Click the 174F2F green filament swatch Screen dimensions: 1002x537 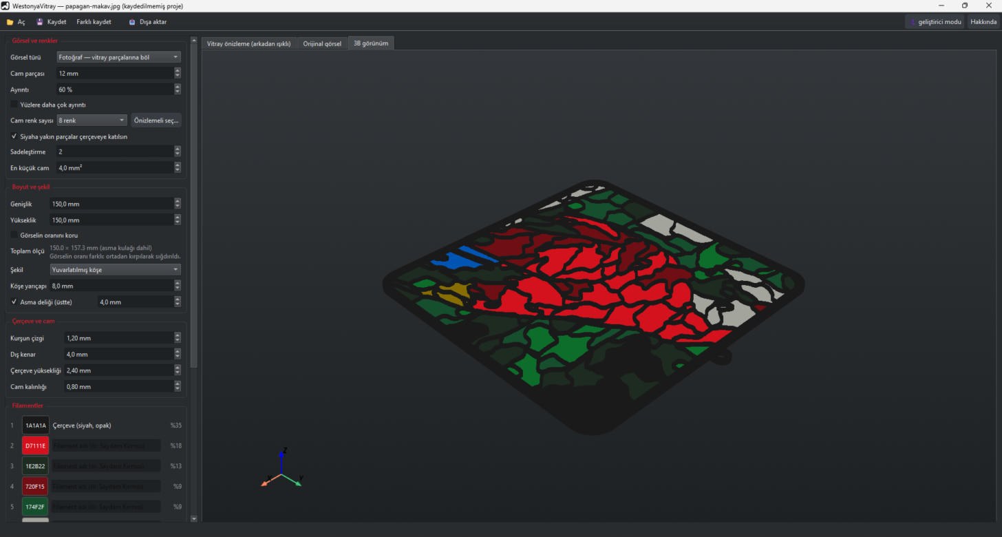click(x=35, y=507)
